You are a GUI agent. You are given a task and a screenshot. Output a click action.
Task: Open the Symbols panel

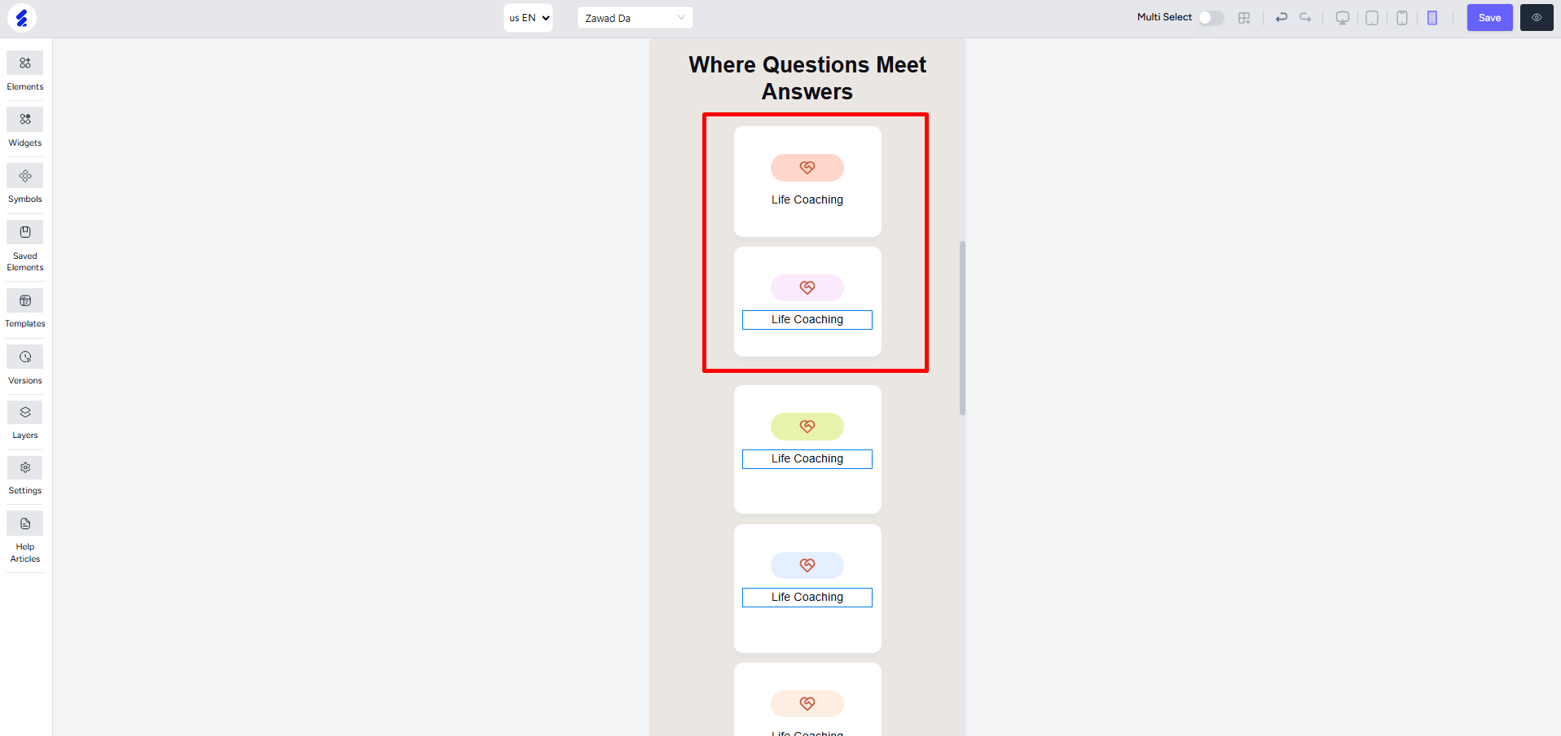(x=25, y=184)
